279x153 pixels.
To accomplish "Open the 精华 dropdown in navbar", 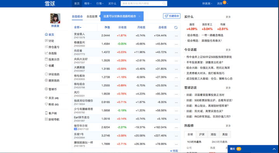I will (88, 3).
